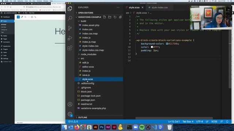Open Adobe XD from the Dock
The width and height of the screenshot is (234, 131).
click(108, 127)
